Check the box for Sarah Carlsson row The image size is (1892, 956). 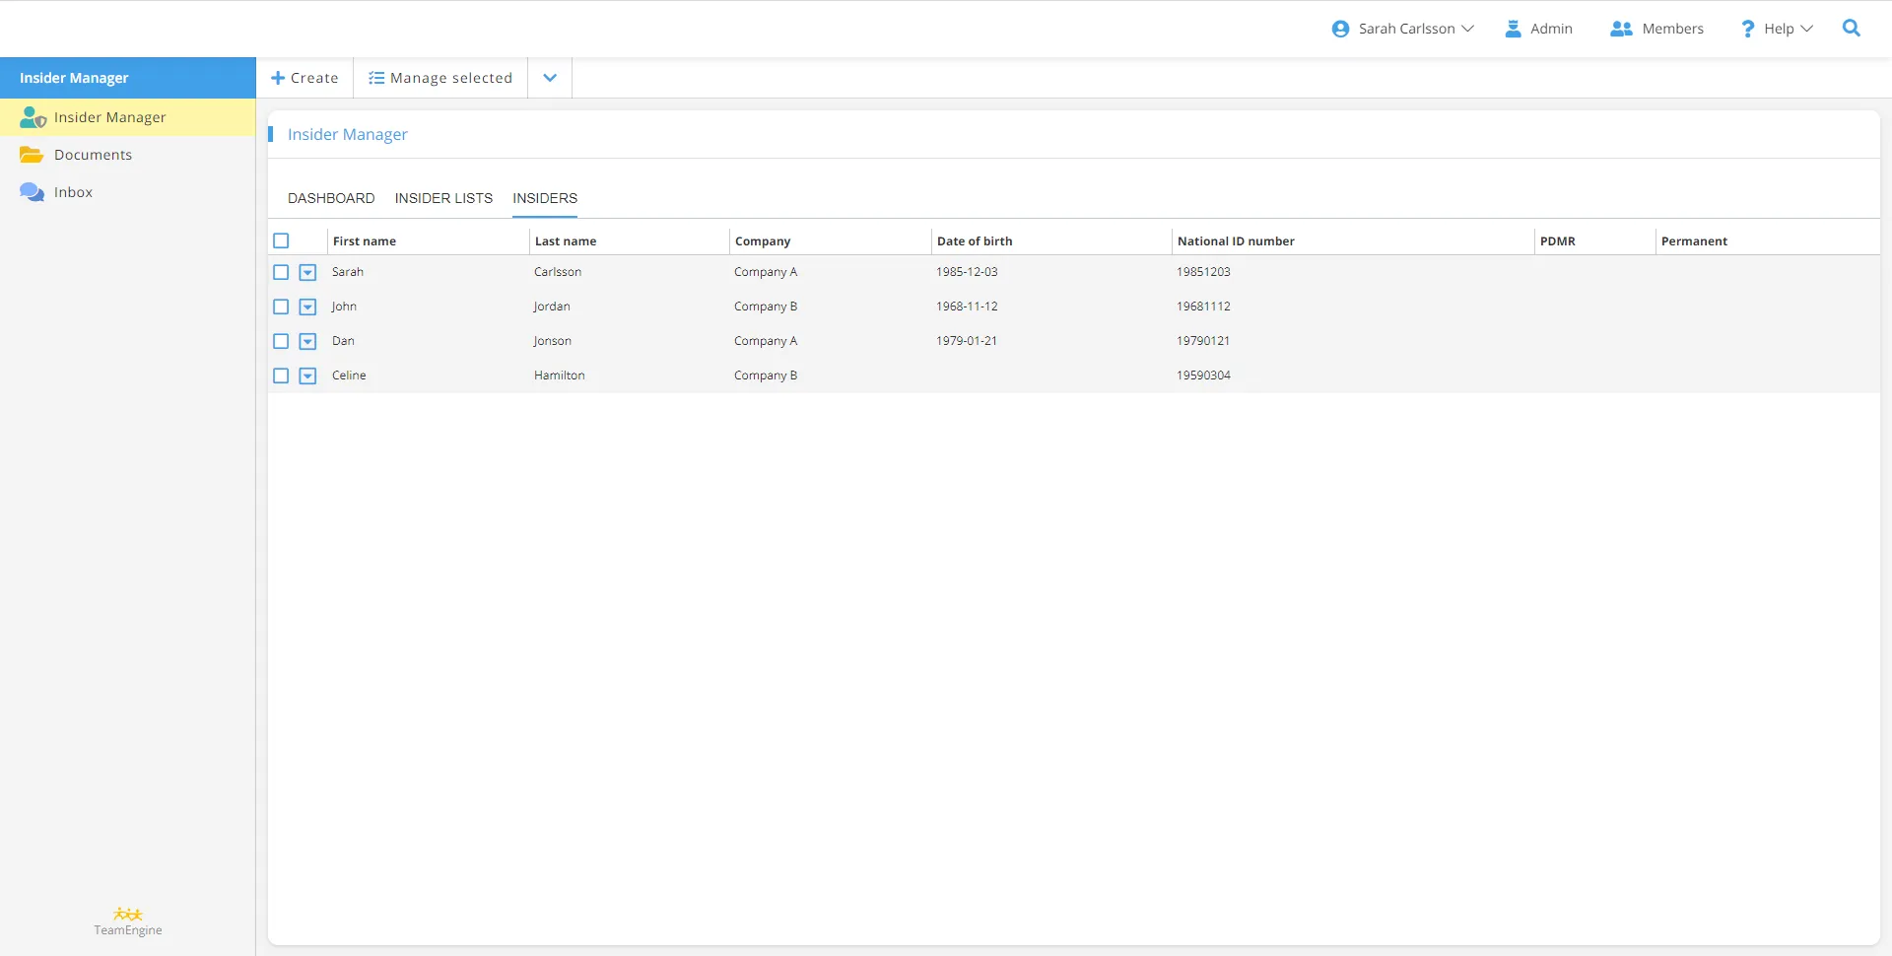281,272
